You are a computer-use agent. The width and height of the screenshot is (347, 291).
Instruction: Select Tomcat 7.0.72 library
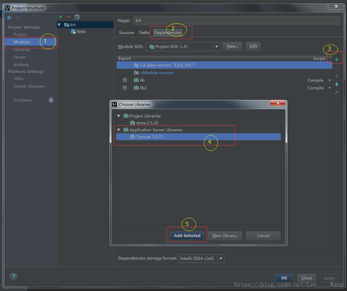(x=198, y=137)
